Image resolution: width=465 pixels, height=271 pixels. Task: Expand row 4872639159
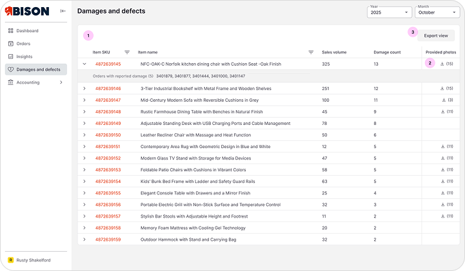(84, 239)
